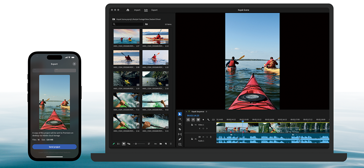Toggle snapping magnet in timeline
The width and height of the screenshot is (364, 168).
tap(193, 120)
